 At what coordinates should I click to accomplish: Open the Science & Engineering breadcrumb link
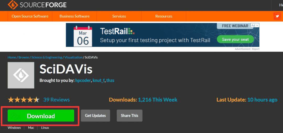coord(47,57)
